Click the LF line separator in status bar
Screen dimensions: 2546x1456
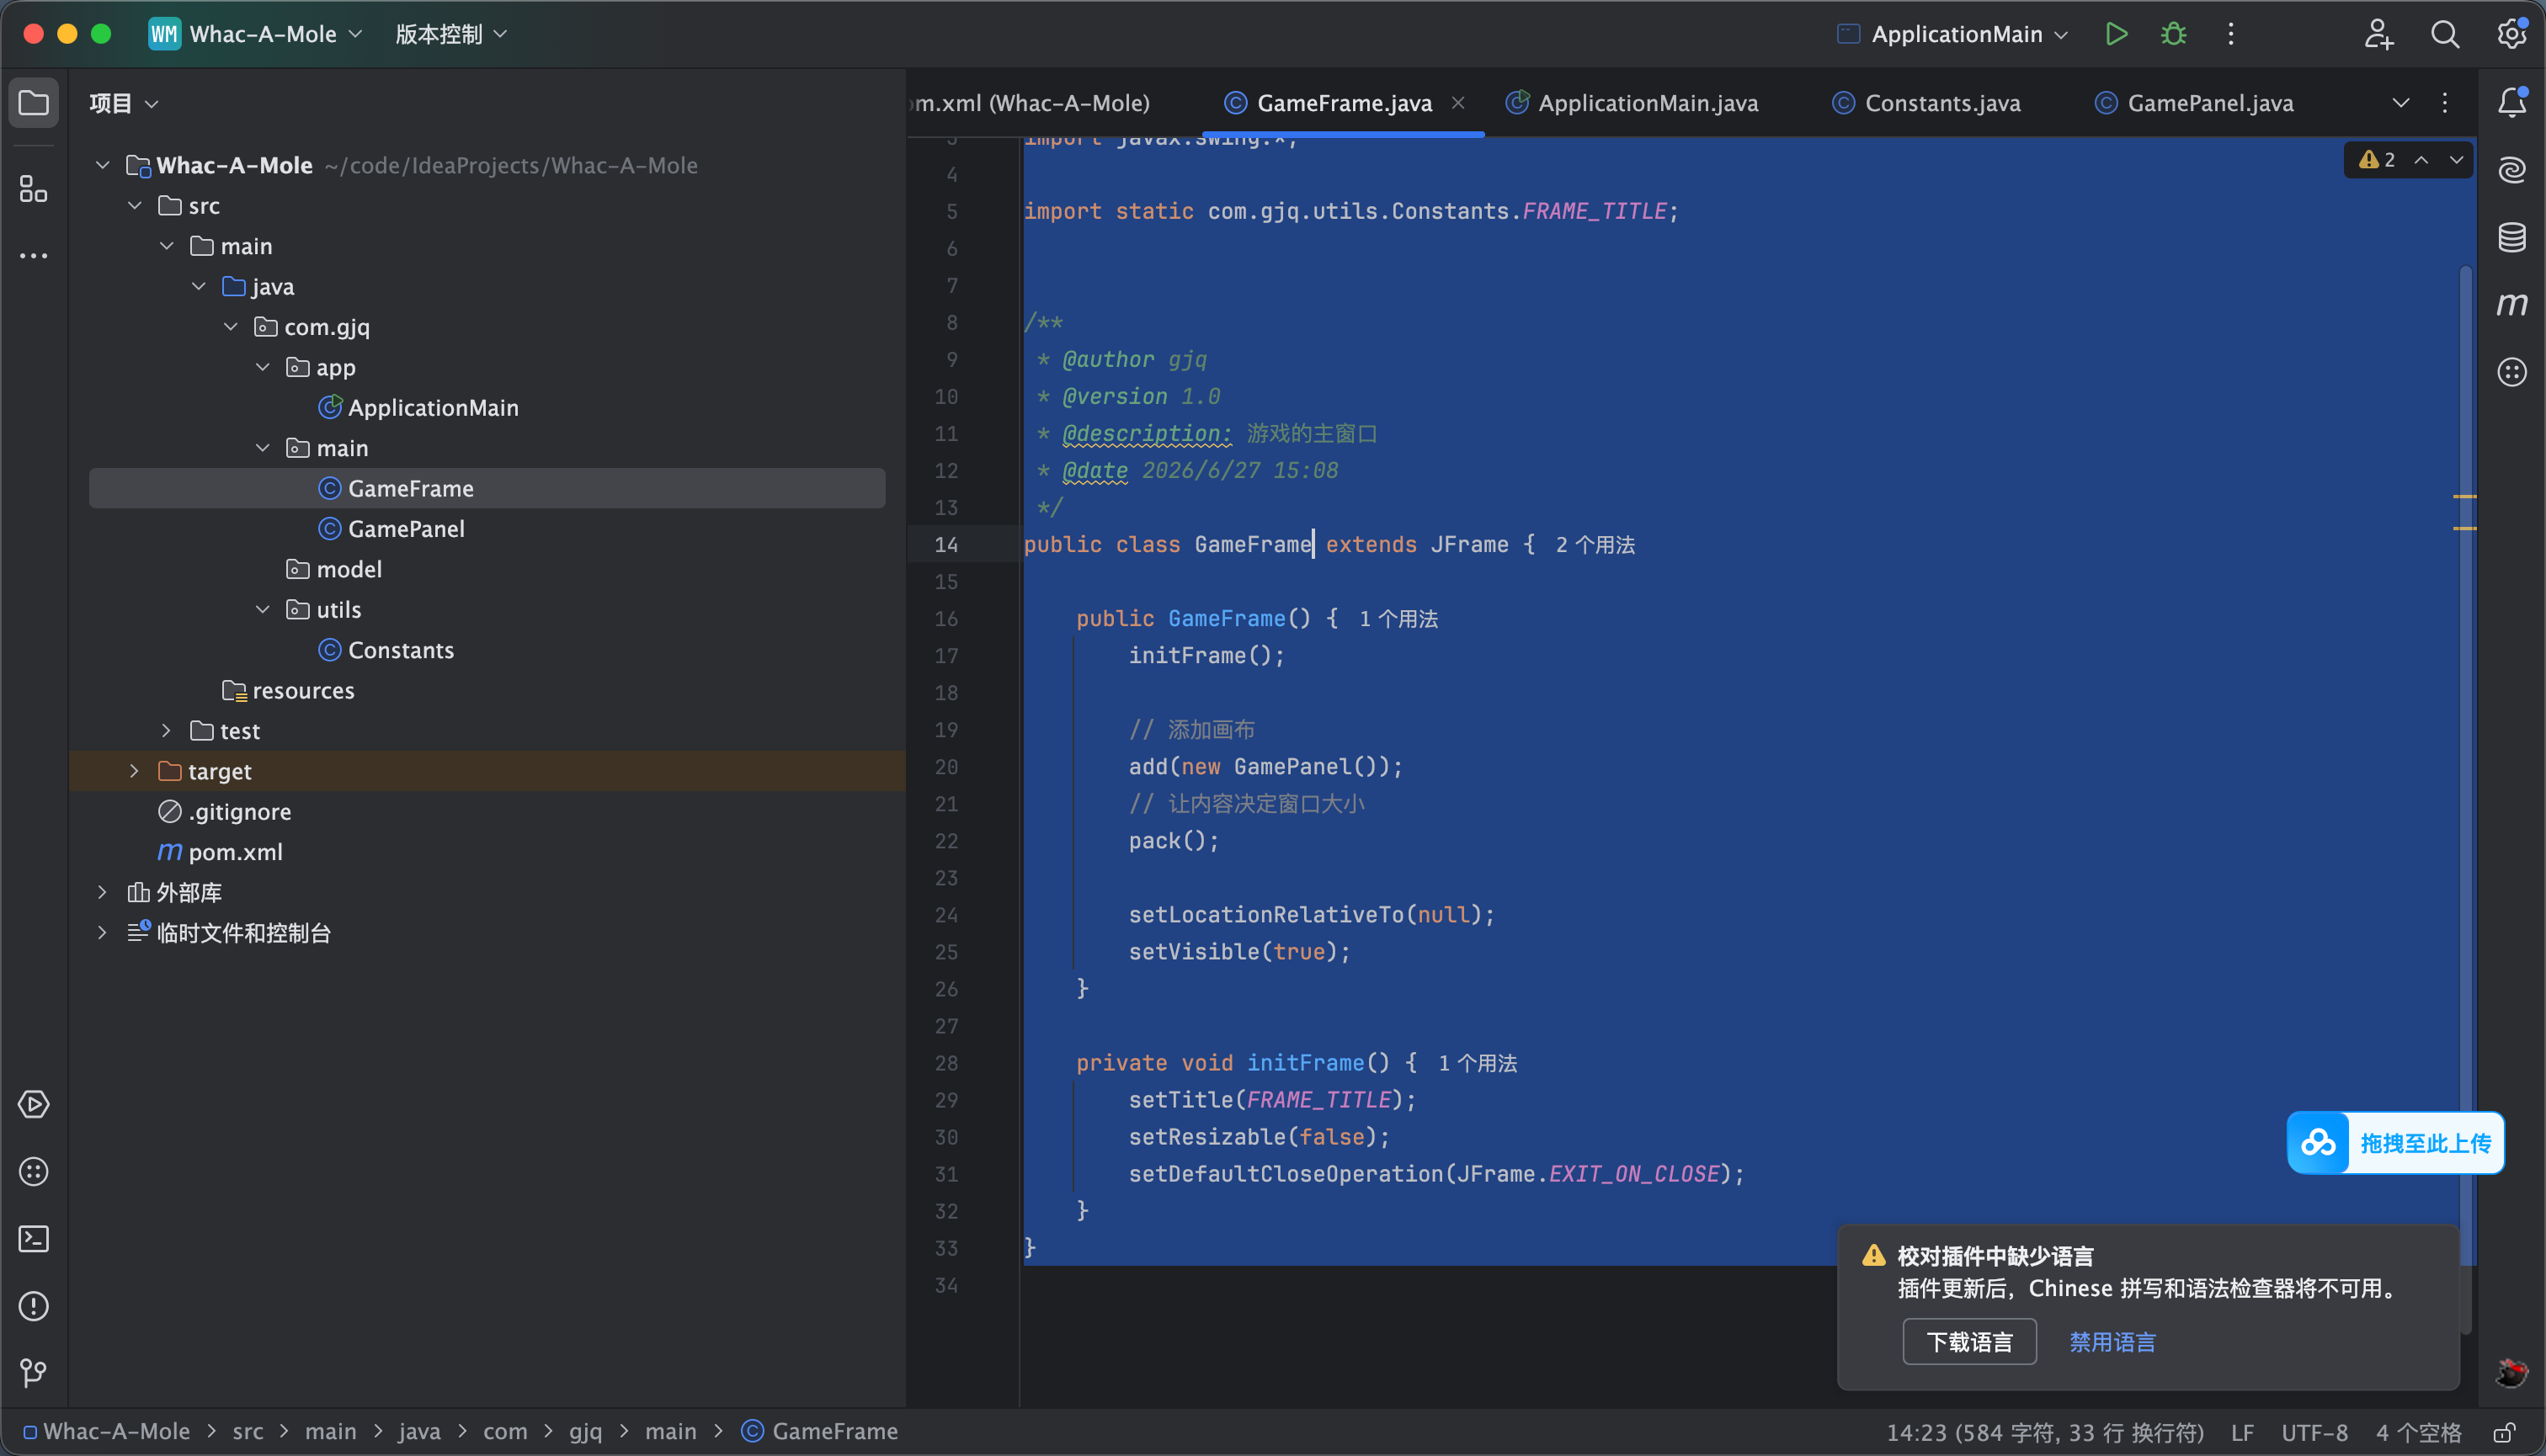click(x=2243, y=1433)
